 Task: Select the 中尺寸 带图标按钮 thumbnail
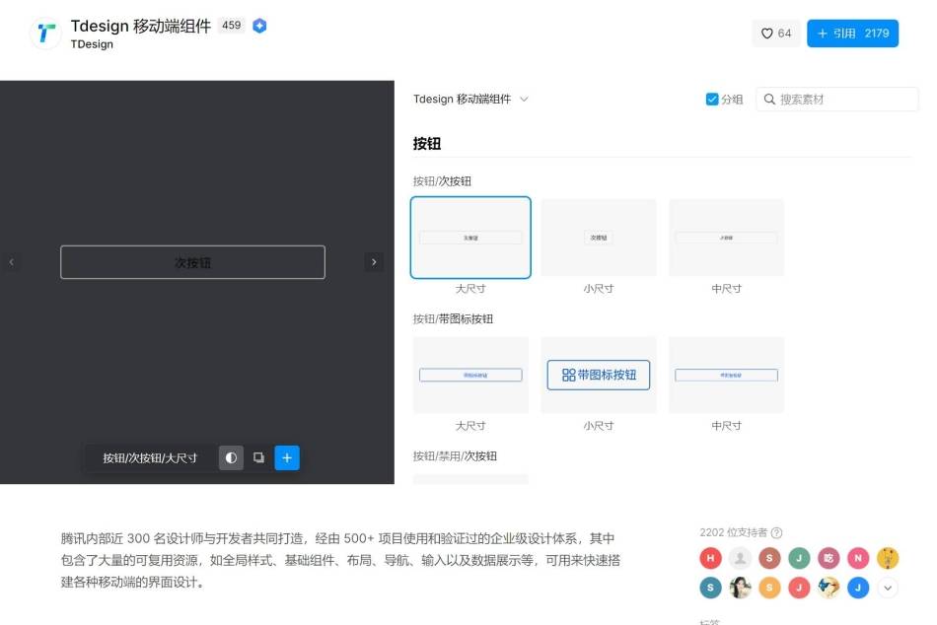(x=726, y=375)
